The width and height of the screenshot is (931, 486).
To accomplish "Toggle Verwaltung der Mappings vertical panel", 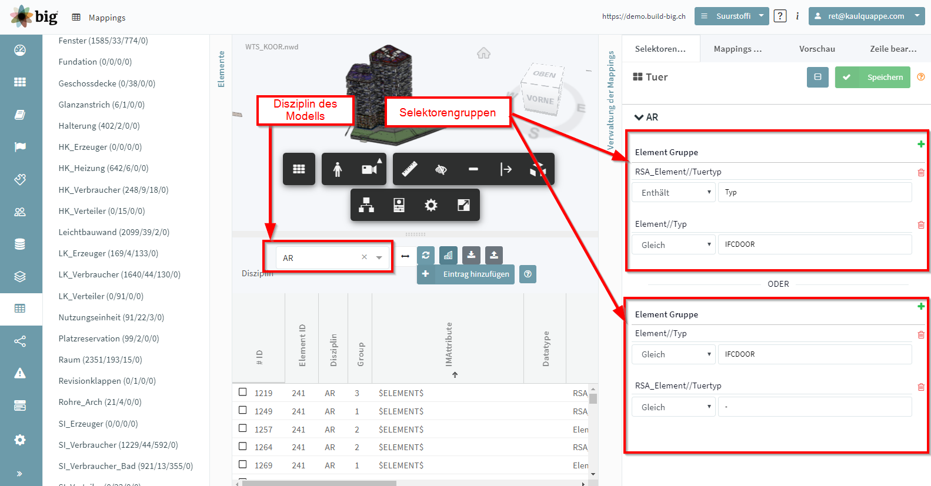I will (610, 100).
